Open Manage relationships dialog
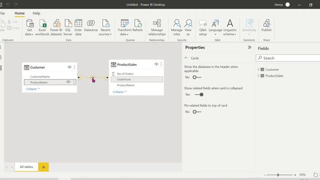320x180 pixels. 156,27
